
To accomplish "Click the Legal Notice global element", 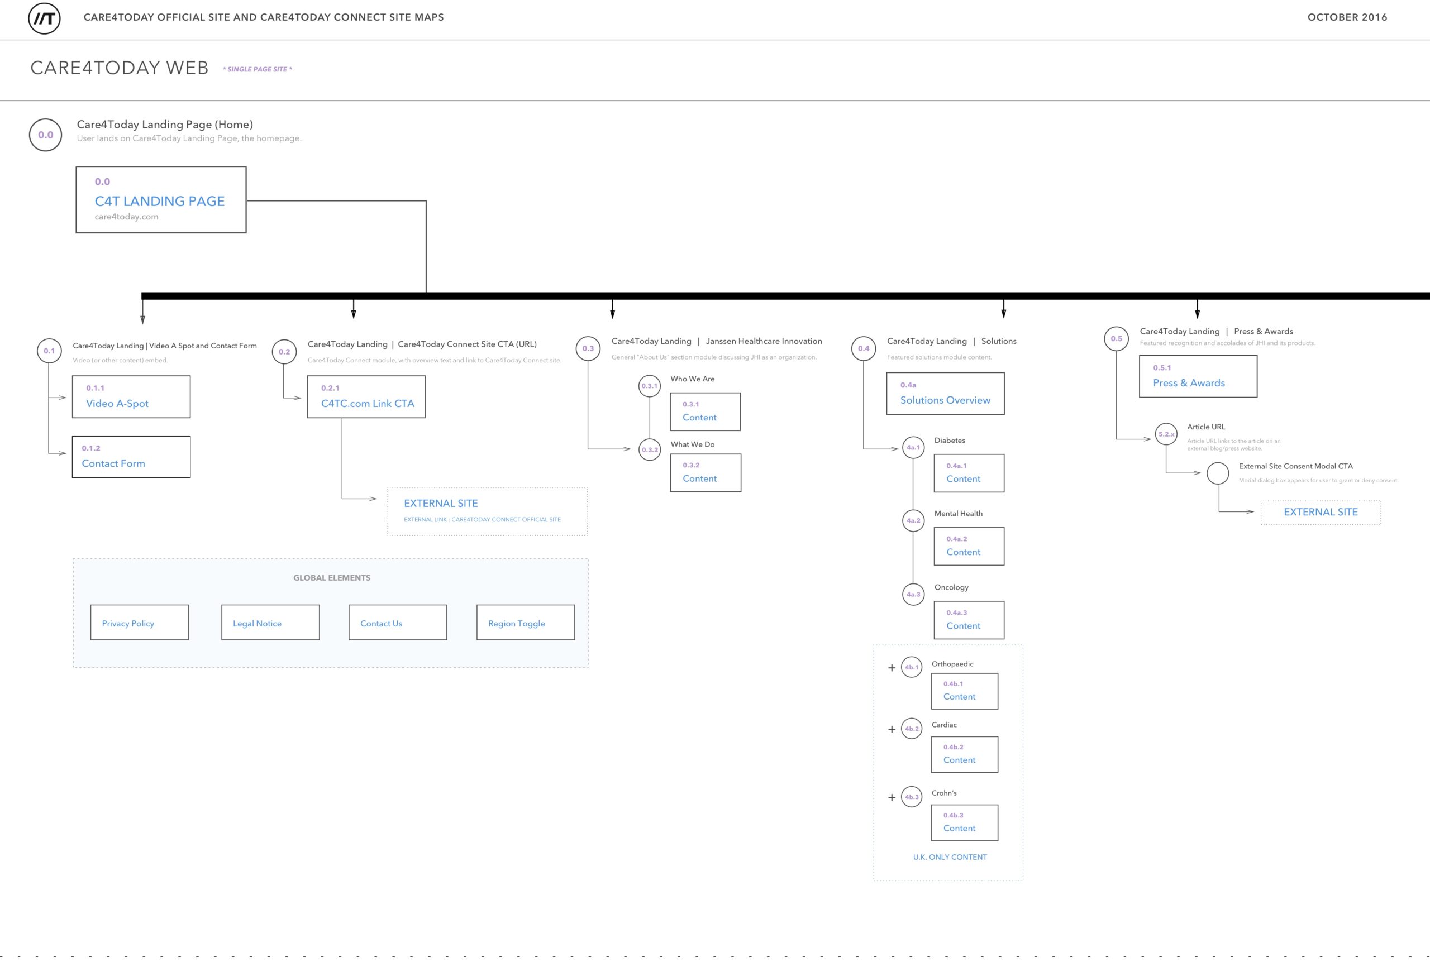I will (271, 623).
